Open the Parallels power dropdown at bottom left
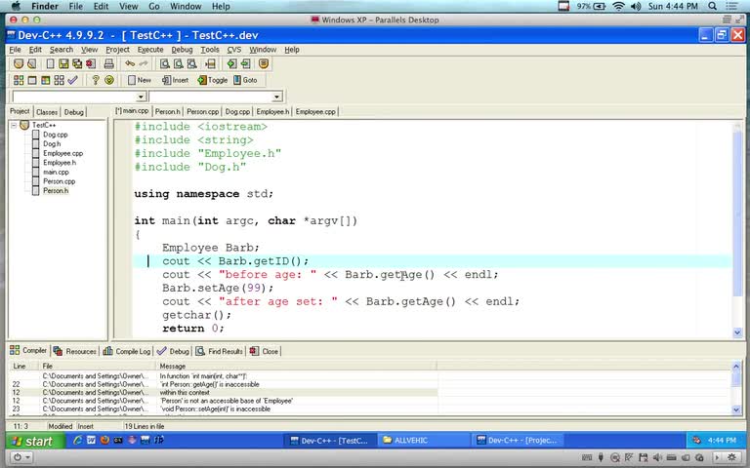This screenshot has width=750, height=468. pos(21,457)
